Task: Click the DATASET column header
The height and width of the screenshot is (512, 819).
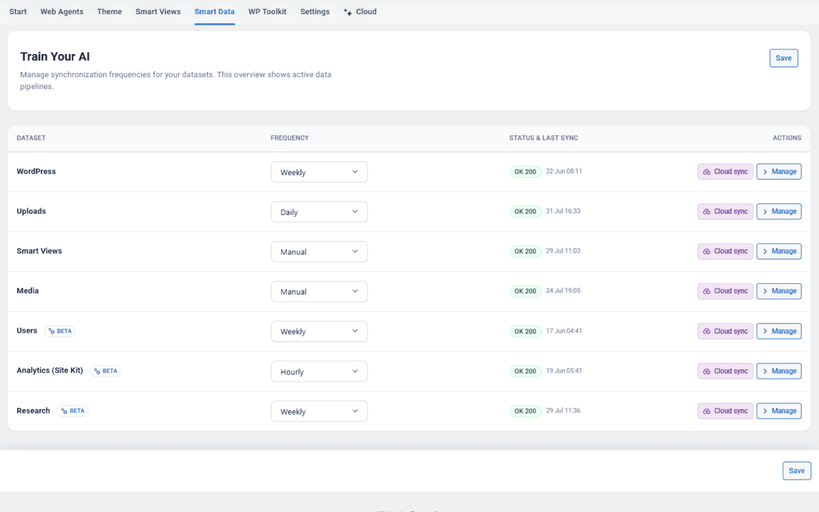Action: point(31,138)
